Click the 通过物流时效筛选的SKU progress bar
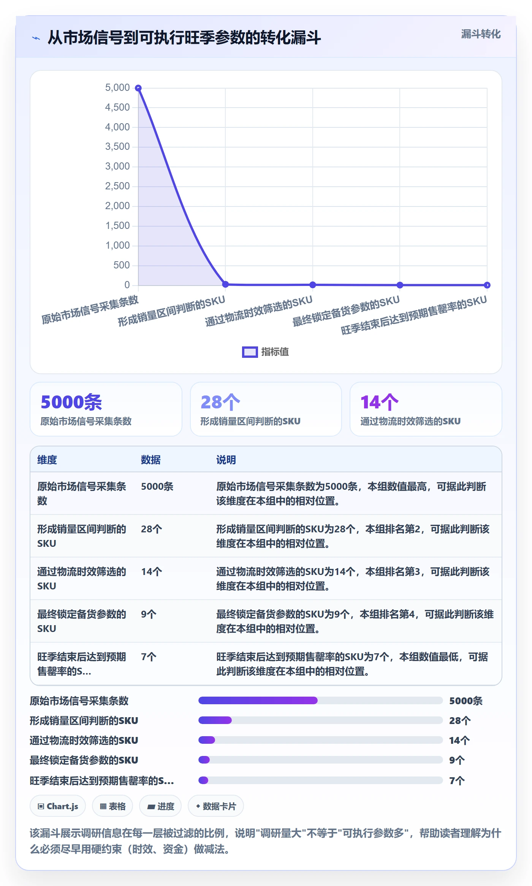Image resolution: width=532 pixels, height=886 pixels. click(x=321, y=740)
